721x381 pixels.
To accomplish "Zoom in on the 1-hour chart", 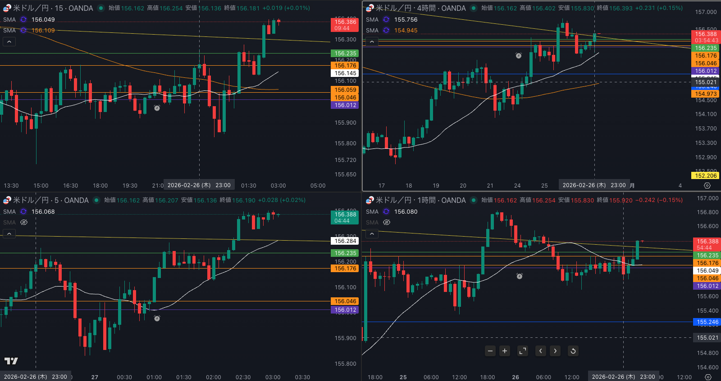I will point(505,351).
